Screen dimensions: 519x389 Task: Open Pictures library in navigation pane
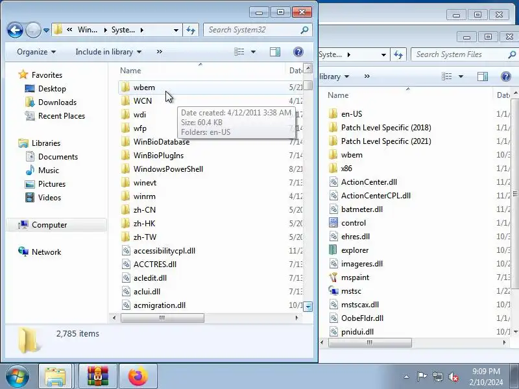[52, 183]
